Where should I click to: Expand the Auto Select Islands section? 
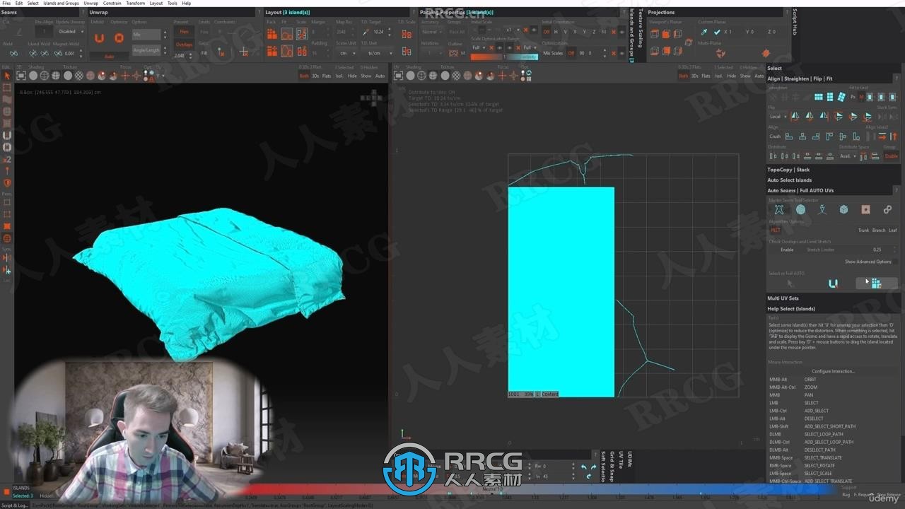click(790, 180)
